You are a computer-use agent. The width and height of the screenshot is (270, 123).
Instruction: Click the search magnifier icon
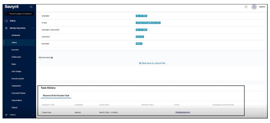tap(6, 13)
